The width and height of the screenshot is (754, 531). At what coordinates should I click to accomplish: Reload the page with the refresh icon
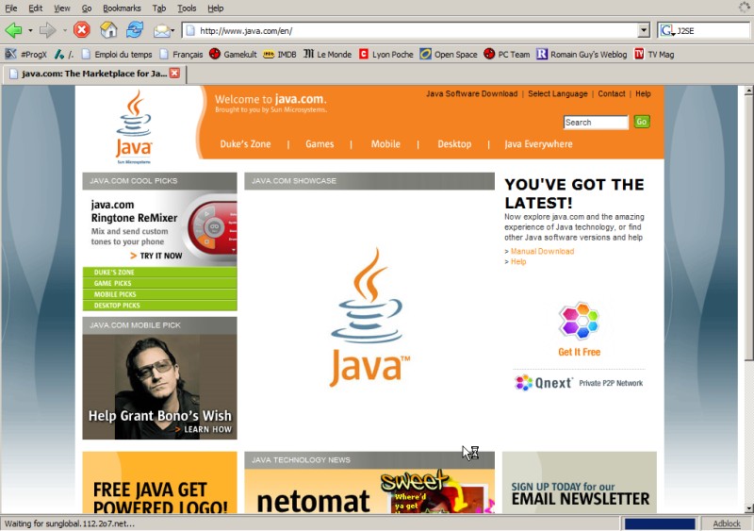(x=135, y=30)
